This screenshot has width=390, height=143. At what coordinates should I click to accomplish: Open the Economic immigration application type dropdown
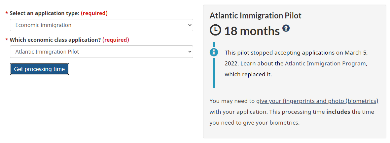pyautogui.click(x=101, y=25)
